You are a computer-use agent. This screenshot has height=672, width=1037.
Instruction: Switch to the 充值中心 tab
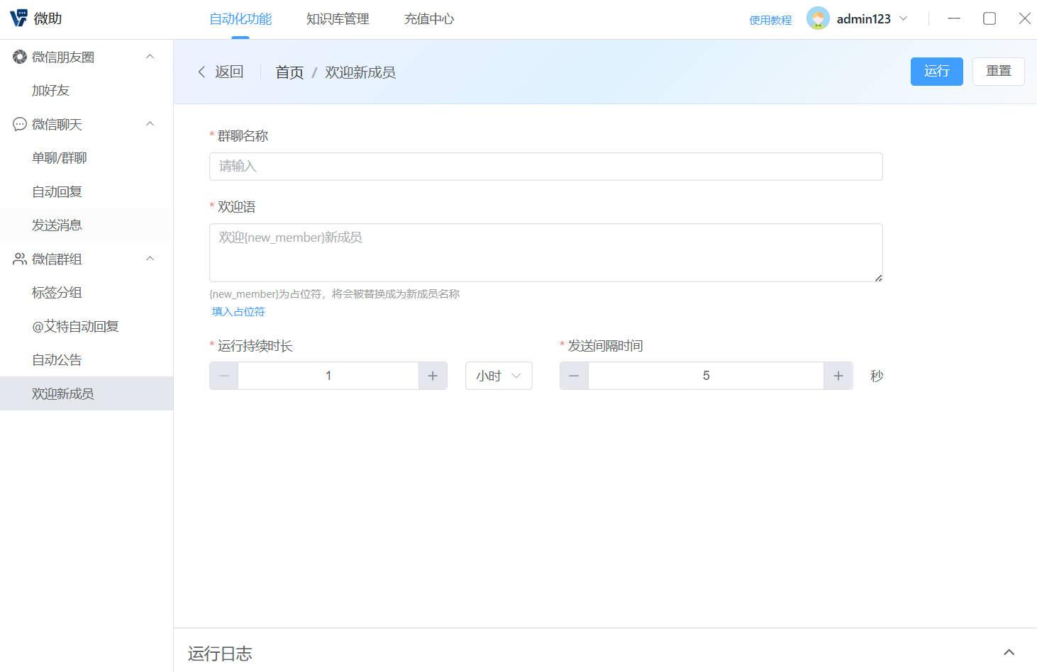[428, 19]
